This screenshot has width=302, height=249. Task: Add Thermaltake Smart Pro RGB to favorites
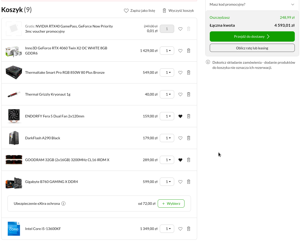click(180, 72)
